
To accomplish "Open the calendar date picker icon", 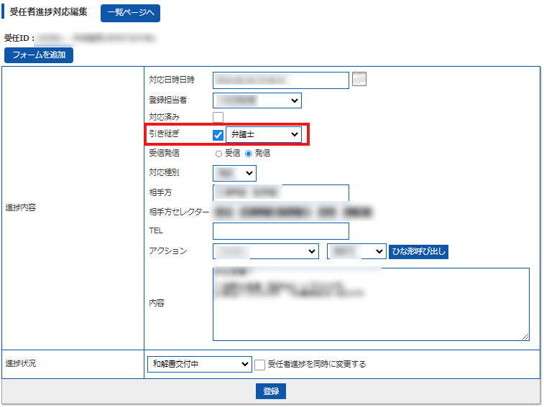I will coord(359,79).
